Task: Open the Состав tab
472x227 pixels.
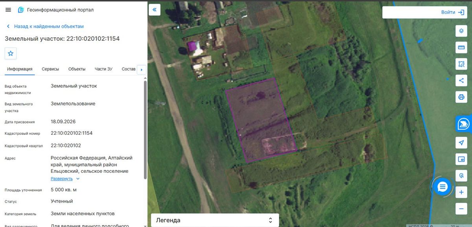Action: tap(129, 69)
